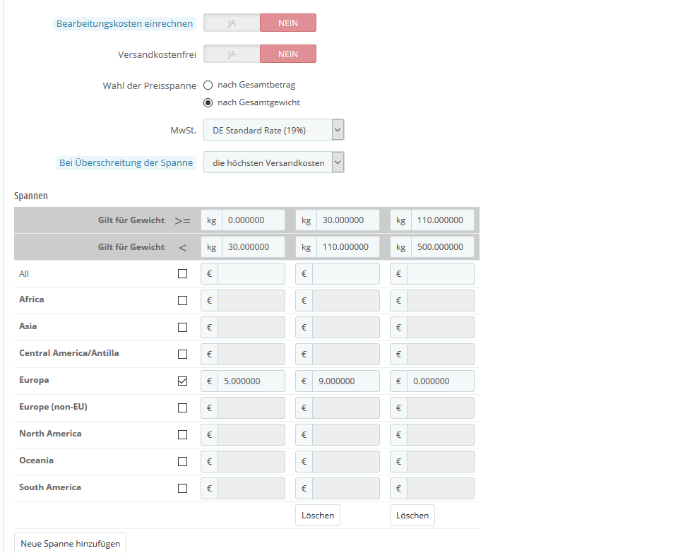The width and height of the screenshot is (678, 553).
Task: Click the Spannen section heading
Action: point(30,196)
